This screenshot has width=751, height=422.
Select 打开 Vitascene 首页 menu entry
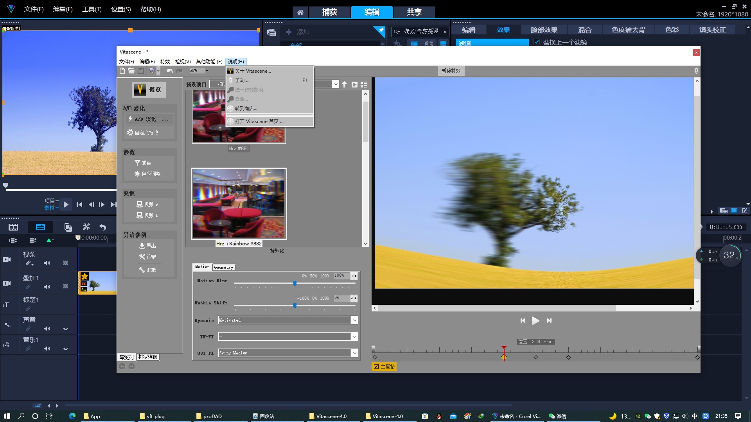tap(269, 122)
